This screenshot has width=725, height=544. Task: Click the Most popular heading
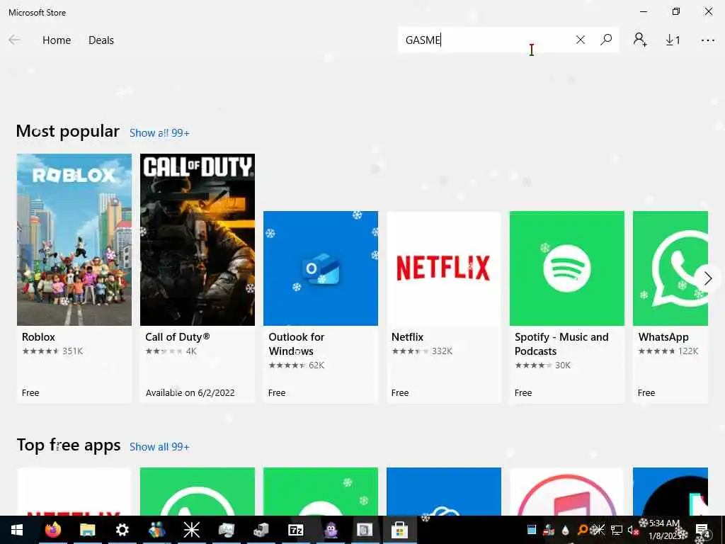68,131
